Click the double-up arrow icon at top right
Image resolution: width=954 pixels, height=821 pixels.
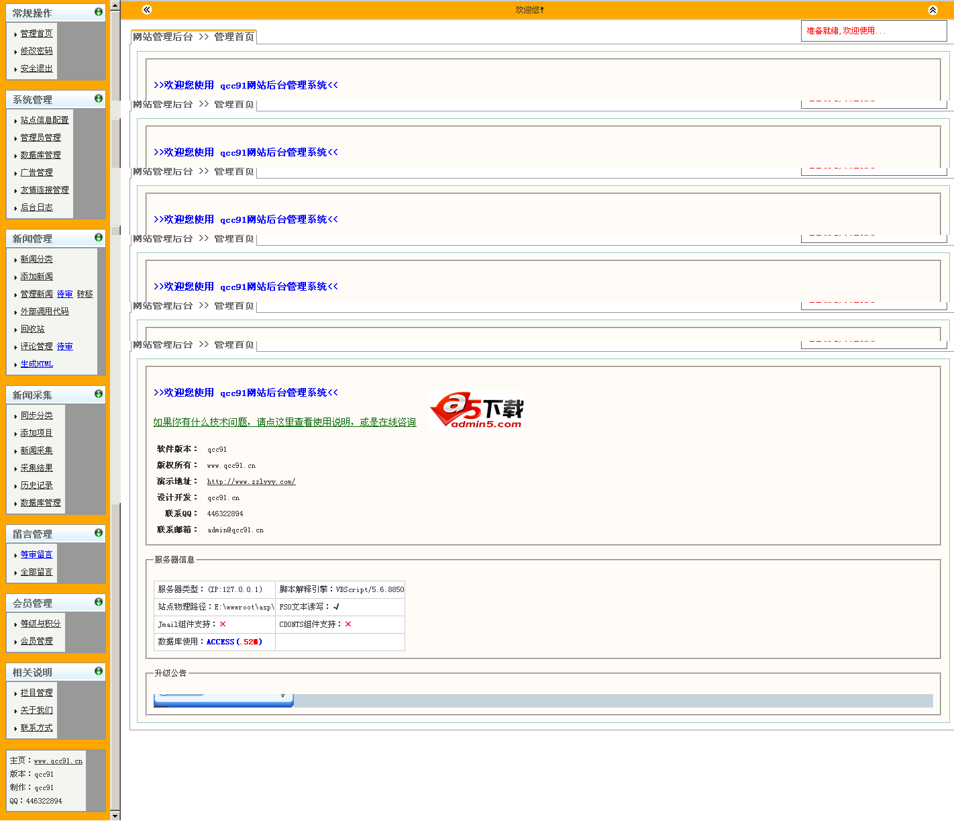933,9
